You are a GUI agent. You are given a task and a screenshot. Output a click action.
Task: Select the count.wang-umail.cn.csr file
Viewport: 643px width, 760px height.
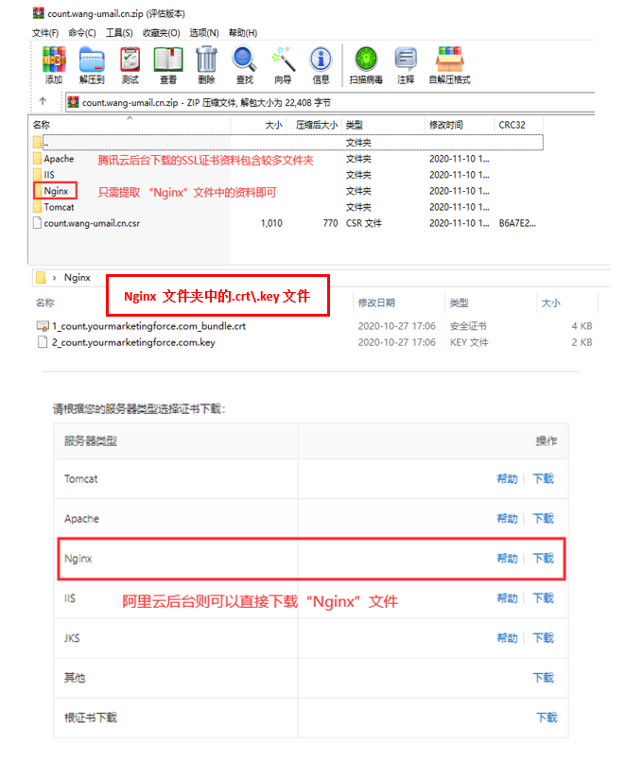[90, 223]
